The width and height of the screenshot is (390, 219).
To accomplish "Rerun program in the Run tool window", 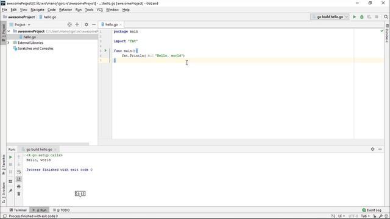I will click(x=10, y=157).
